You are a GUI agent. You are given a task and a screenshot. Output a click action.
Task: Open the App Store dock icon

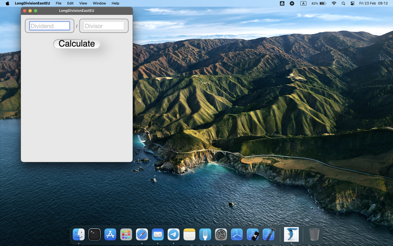click(x=110, y=235)
